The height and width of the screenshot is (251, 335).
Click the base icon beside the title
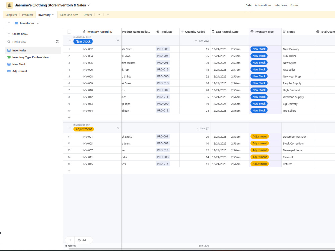pos(10,5)
